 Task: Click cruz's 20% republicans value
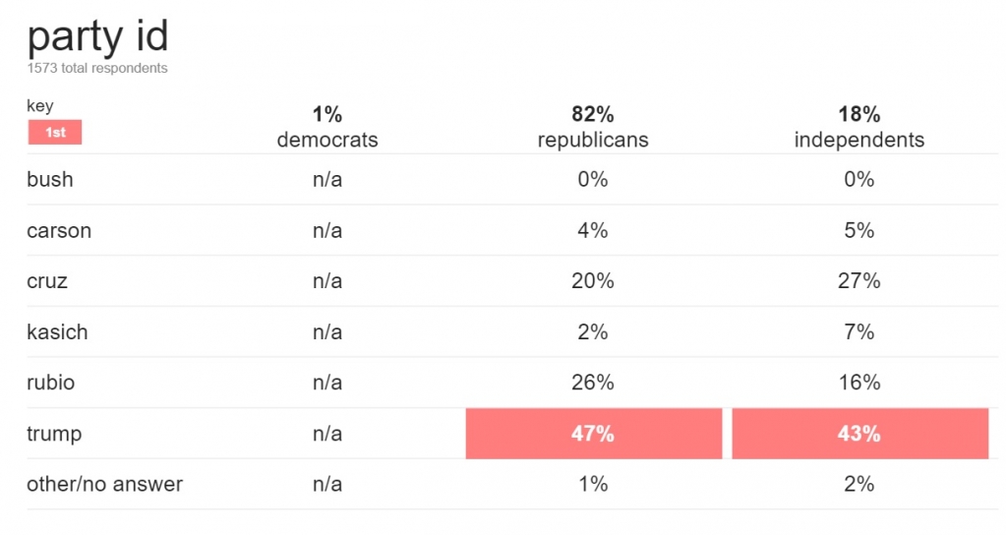pos(593,281)
